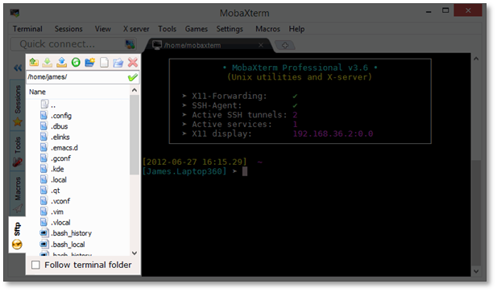Open the Settings menu
497x292 pixels.
tap(230, 29)
